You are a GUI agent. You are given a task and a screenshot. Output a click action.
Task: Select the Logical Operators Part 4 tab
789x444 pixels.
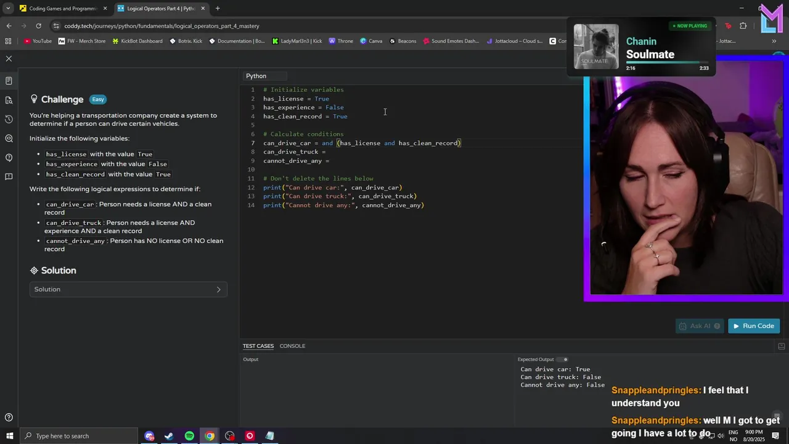[x=160, y=9]
